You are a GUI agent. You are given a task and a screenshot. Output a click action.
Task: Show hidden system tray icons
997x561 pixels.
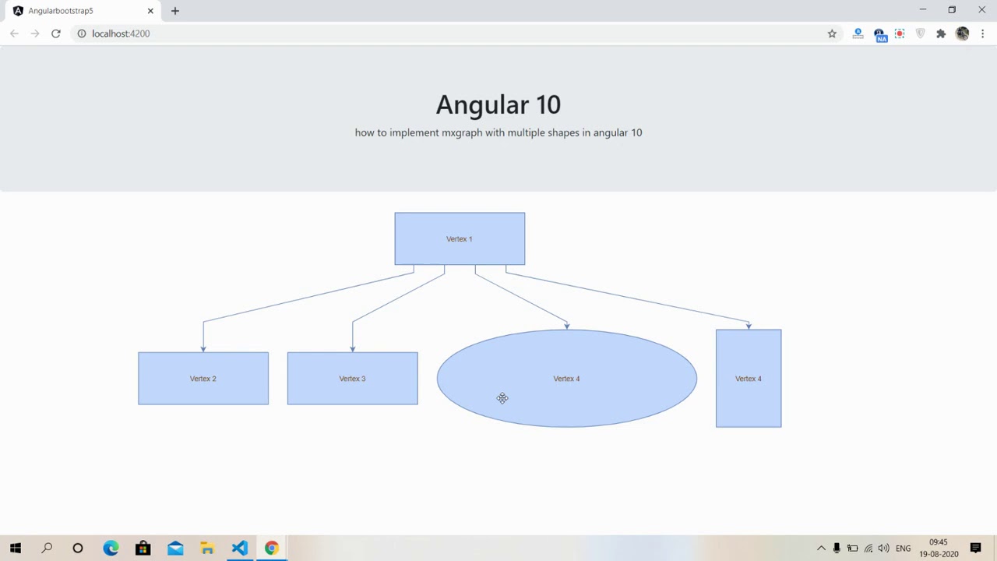click(821, 549)
